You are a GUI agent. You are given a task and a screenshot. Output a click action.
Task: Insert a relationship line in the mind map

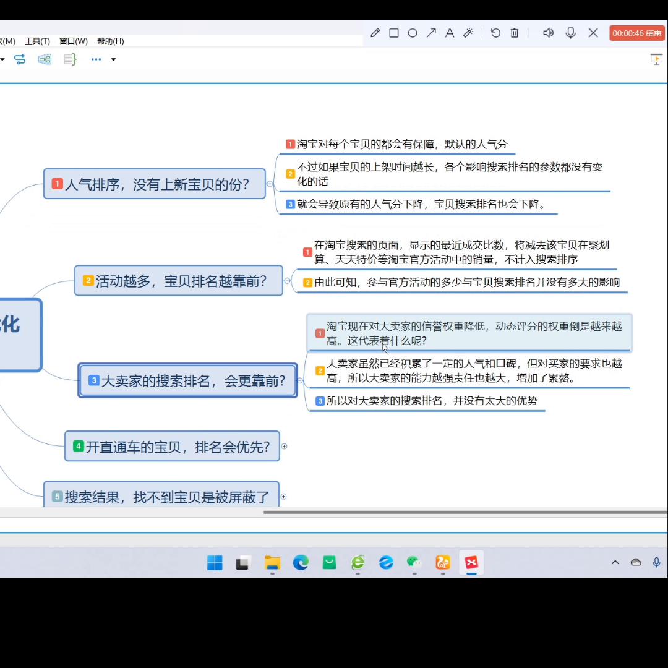point(19,59)
